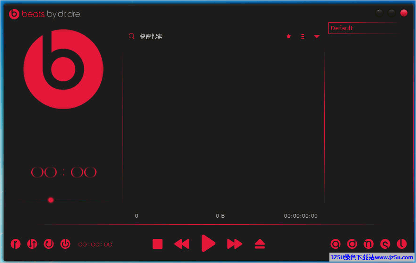Select the Default playlist entry
This screenshot has height=263, width=416.
tap(363, 28)
